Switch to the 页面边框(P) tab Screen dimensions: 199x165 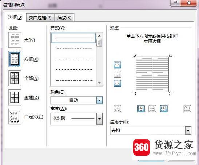pyautogui.click(x=40, y=18)
